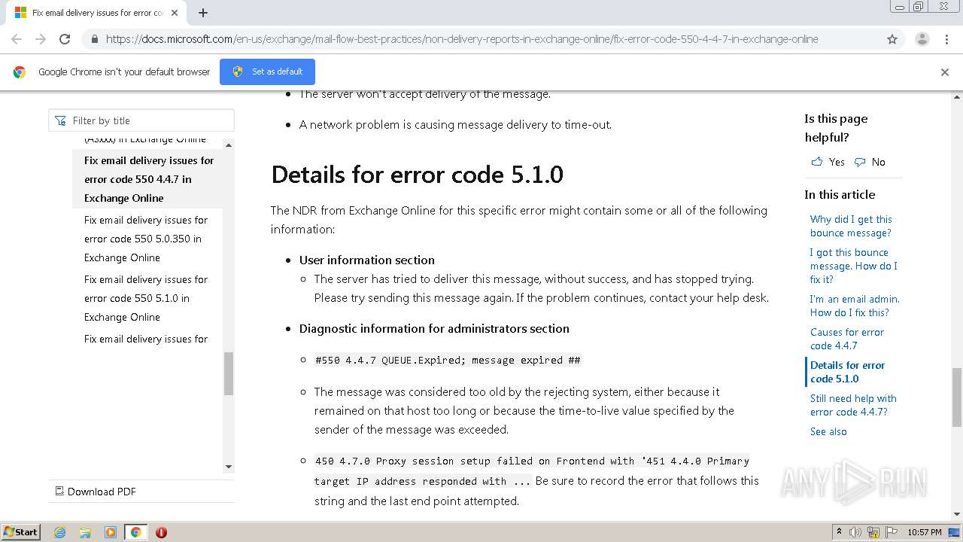This screenshot has height=542, width=963.
Task: Click the 10:57 PM taskbar clock
Action: 925,532
